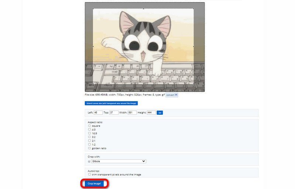
Task: Focus the Top value input field
Action: point(114,113)
